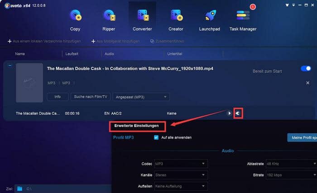Remove the Macallan video task with X
317x193 pixels.
(x=308, y=83)
